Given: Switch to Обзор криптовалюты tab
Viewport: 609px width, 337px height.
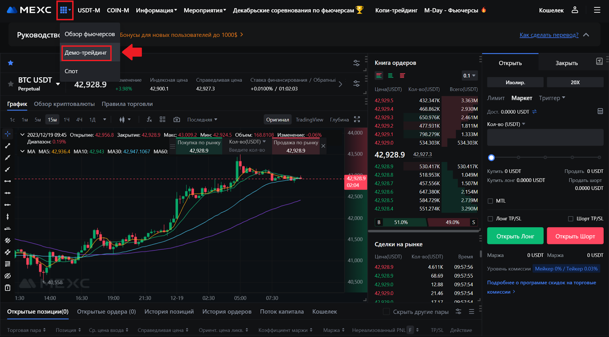Looking at the screenshot, I should (64, 104).
